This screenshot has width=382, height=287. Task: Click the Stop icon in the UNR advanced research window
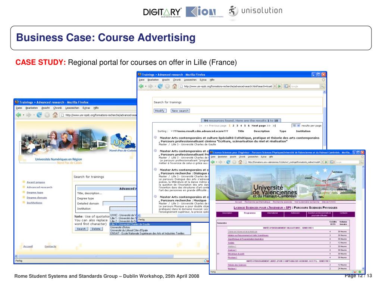[47, 115]
